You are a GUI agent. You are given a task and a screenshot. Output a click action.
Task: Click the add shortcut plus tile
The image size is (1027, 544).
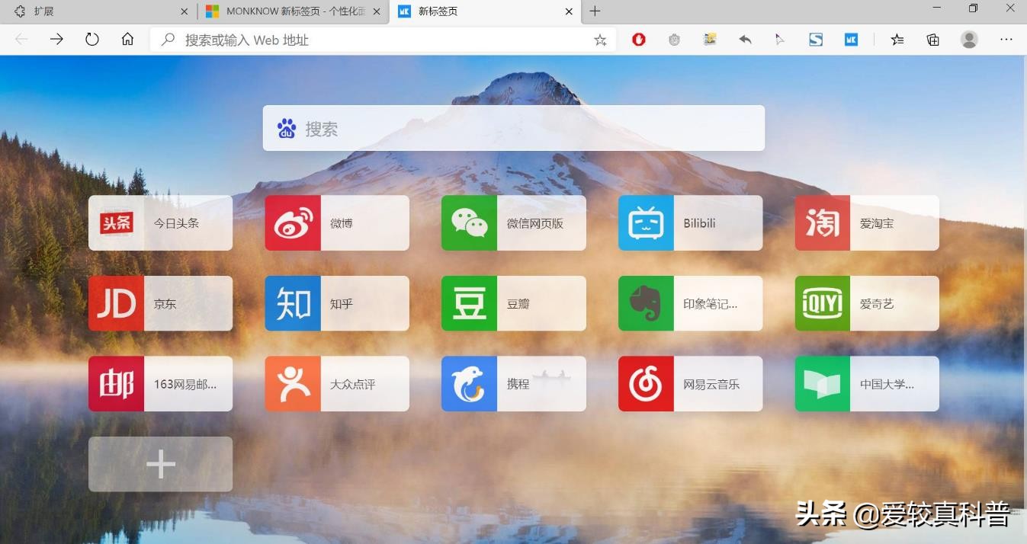click(160, 463)
